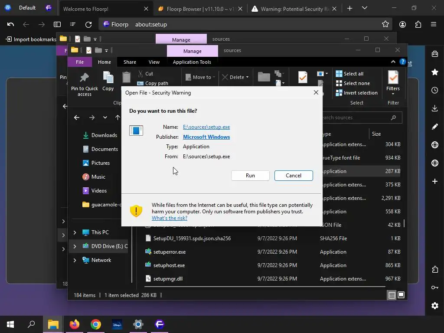
Task: Switch to the View ribbon tab
Action: tap(154, 62)
